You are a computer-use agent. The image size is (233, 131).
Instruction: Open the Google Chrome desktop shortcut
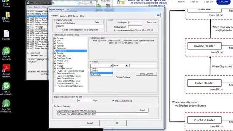(x=6, y=3)
